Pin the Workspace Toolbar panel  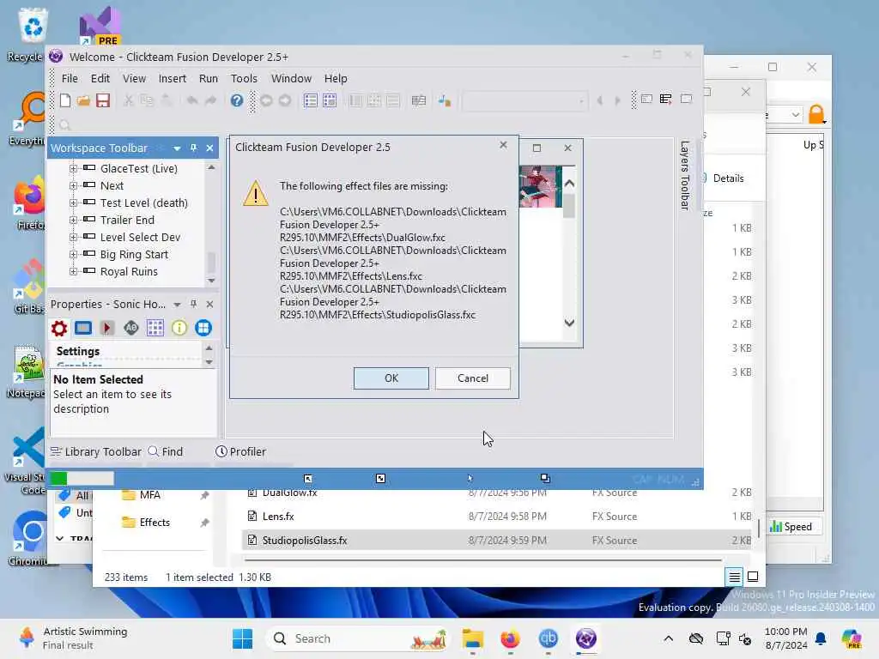point(193,148)
